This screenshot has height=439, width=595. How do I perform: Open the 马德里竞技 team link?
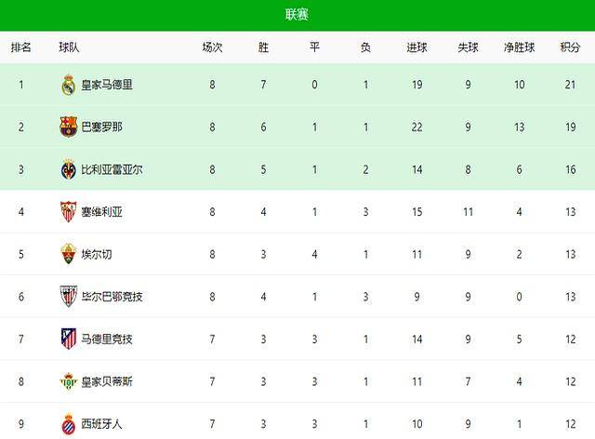108,339
